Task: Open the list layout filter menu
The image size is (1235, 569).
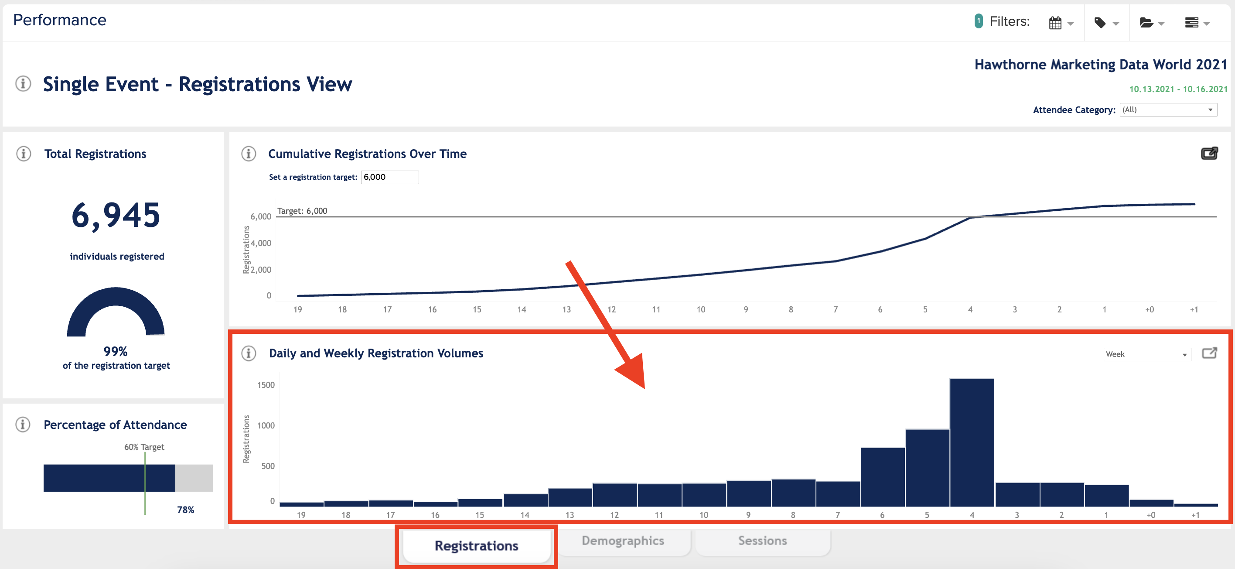Action: point(1197,23)
